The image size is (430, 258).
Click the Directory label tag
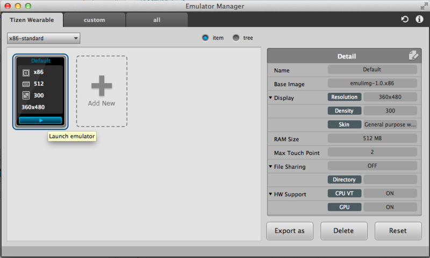tap(345, 180)
